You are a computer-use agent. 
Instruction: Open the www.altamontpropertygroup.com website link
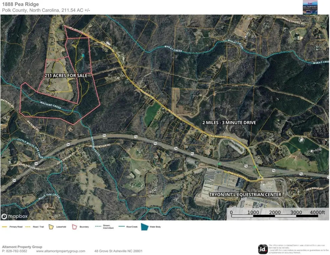[60, 251]
